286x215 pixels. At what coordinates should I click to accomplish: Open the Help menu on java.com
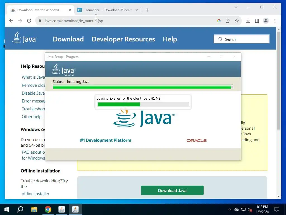tap(170, 39)
